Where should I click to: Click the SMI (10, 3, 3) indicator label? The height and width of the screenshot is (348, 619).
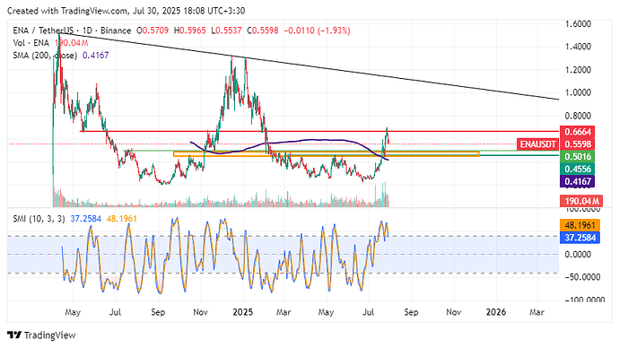coord(39,219)
